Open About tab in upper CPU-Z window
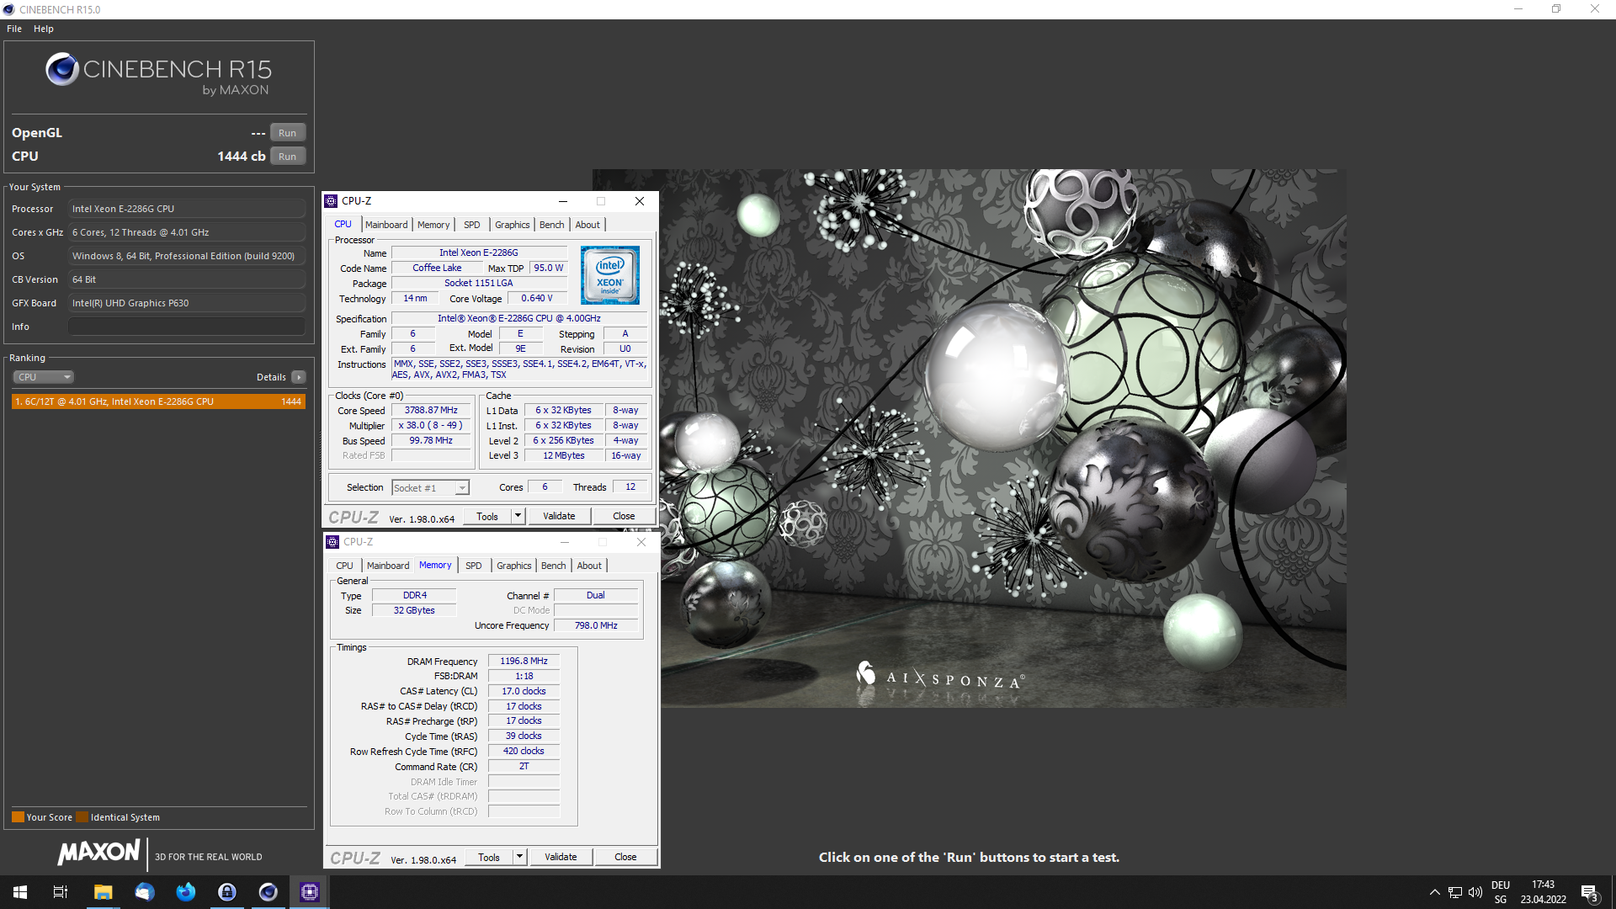This screenshot has height=909, width=1616. tap(587, 225)
